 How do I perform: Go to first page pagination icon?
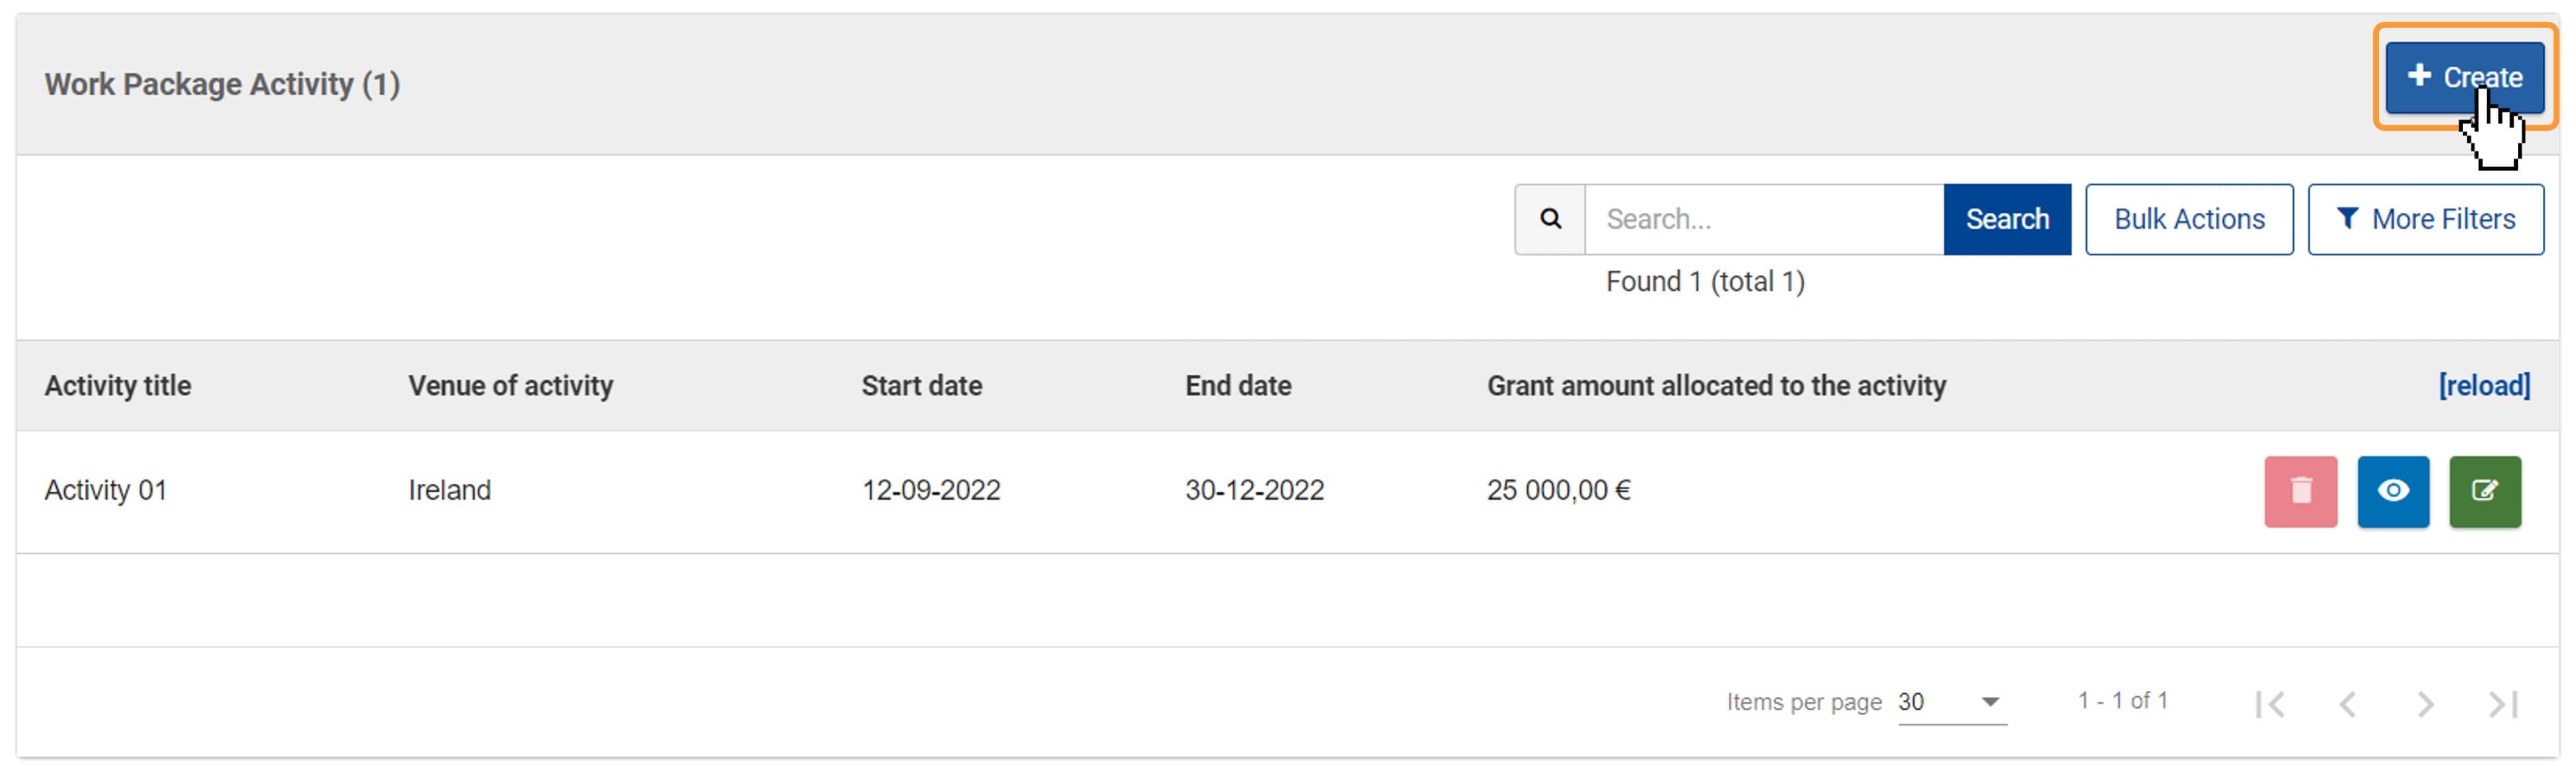(2270, 704)
